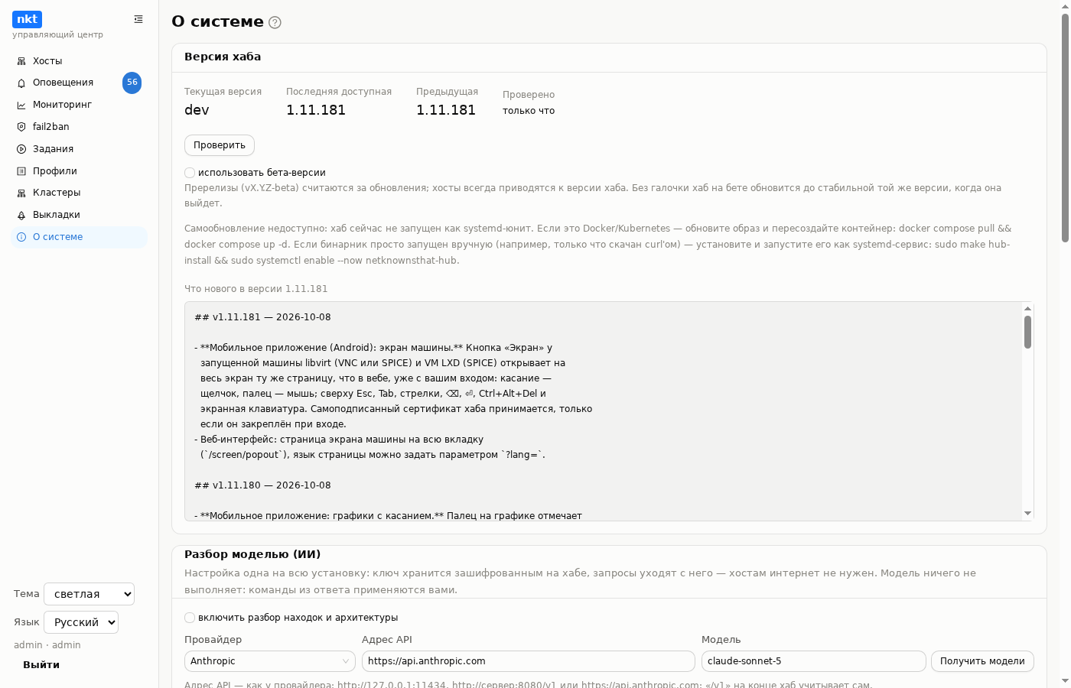Click the shield icon beside fail2ban

(x=21, y=127)
